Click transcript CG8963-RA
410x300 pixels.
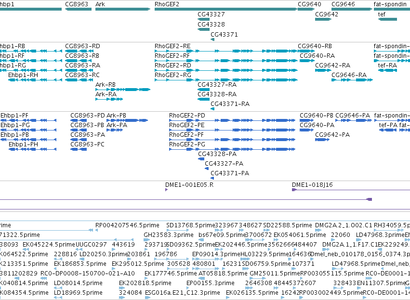click(83, 65)
